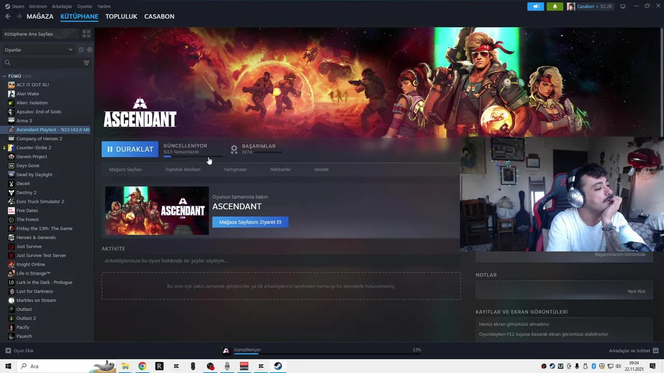Open the Windows notification center icon
The height and width of the screenshot is (373, 664).
653,366
